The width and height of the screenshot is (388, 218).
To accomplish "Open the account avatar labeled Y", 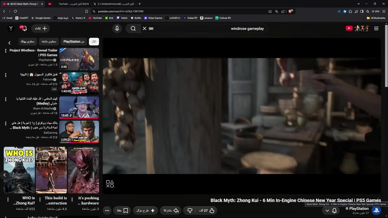I will tap(11, 28).
